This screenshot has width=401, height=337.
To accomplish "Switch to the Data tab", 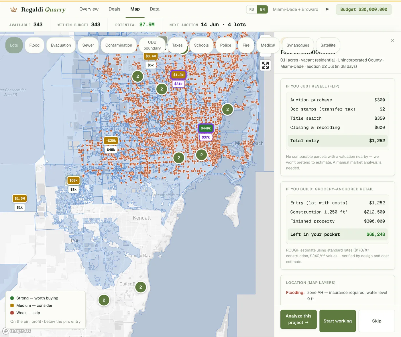I will (154, 9).
